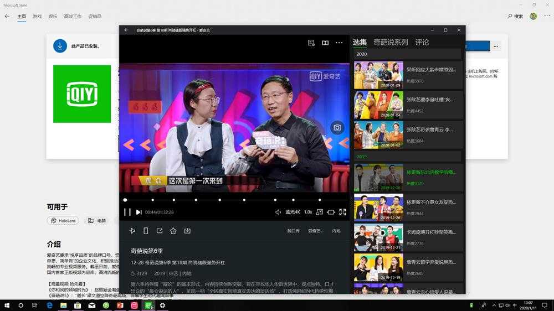The height and width of the screenshot is (311, 554).
Task: Skip to the next episode
Action: click(x=139, y=212)
